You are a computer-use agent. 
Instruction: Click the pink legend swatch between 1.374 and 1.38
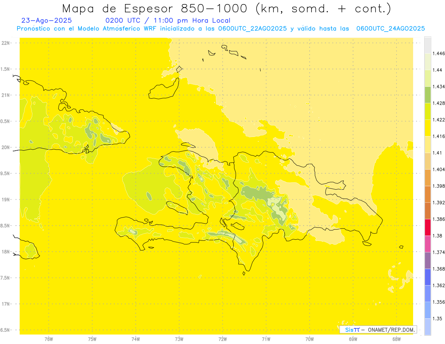[x=428, y=244]
